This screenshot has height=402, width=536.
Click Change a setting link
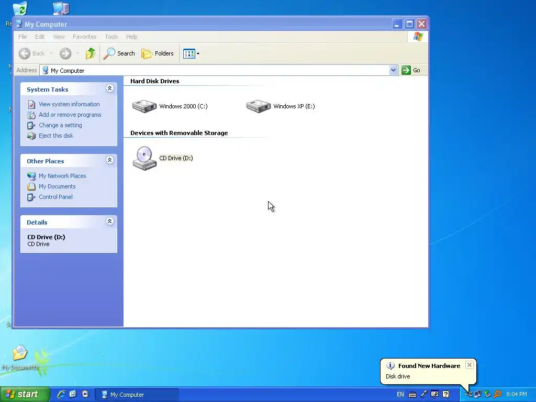pyautogui.click(x=60, y=125)
